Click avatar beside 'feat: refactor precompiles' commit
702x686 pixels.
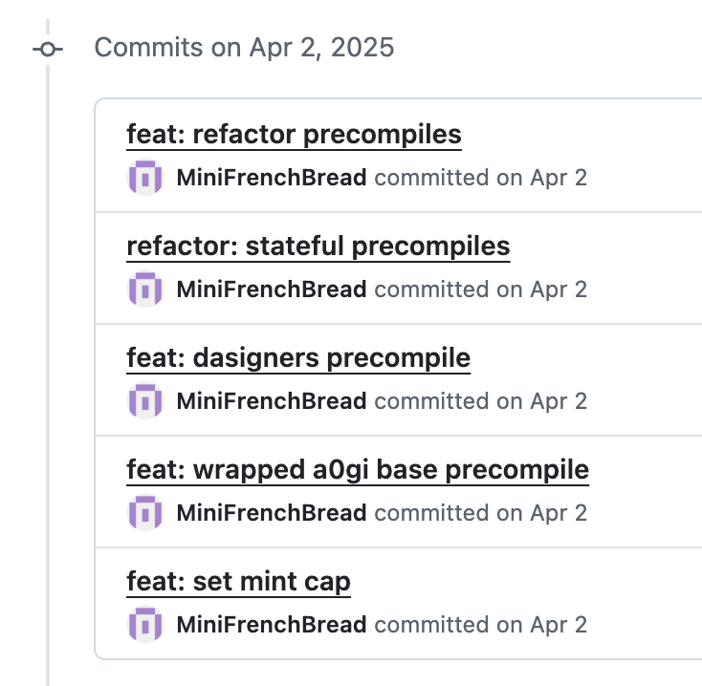[x=145, y=178]
